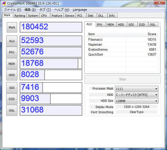
Task: Start the ALU benchmark button
Action: point(12,41)
